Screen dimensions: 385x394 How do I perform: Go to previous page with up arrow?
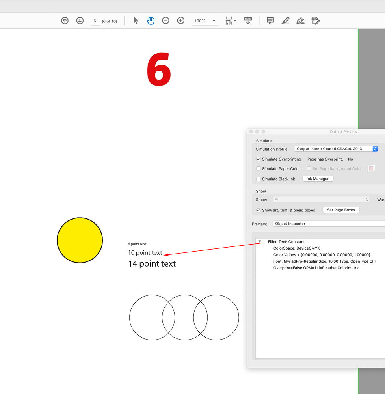click(x=65, y=21)
